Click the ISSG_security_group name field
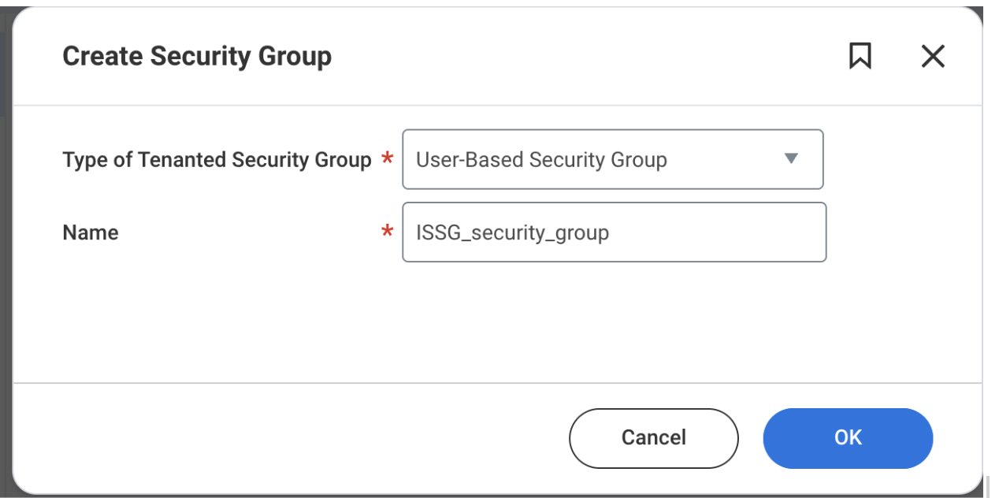 [x=615, y=232]
